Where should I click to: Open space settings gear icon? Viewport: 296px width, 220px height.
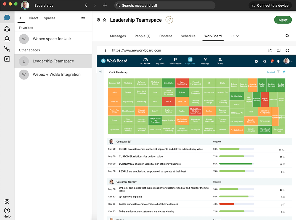coord(98,20)
